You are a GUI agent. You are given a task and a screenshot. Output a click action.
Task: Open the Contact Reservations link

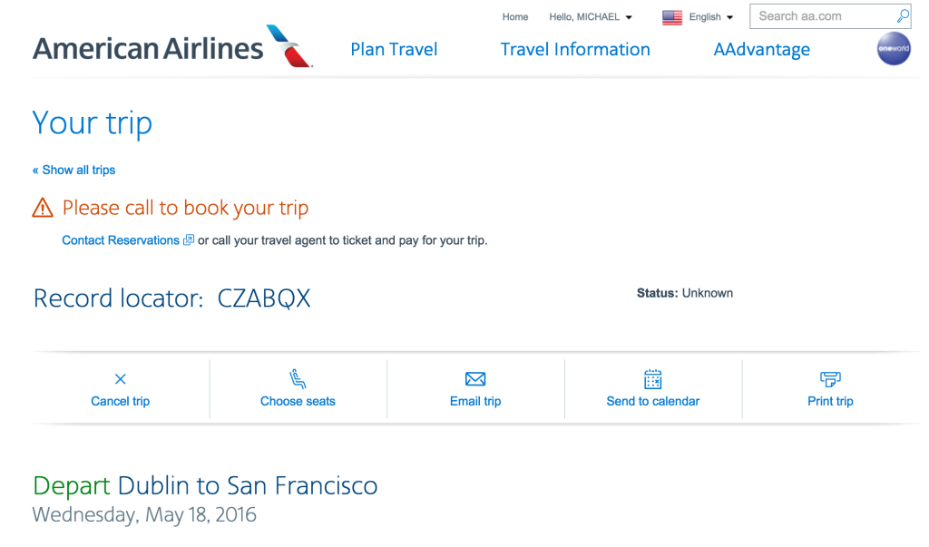[120, 239]
